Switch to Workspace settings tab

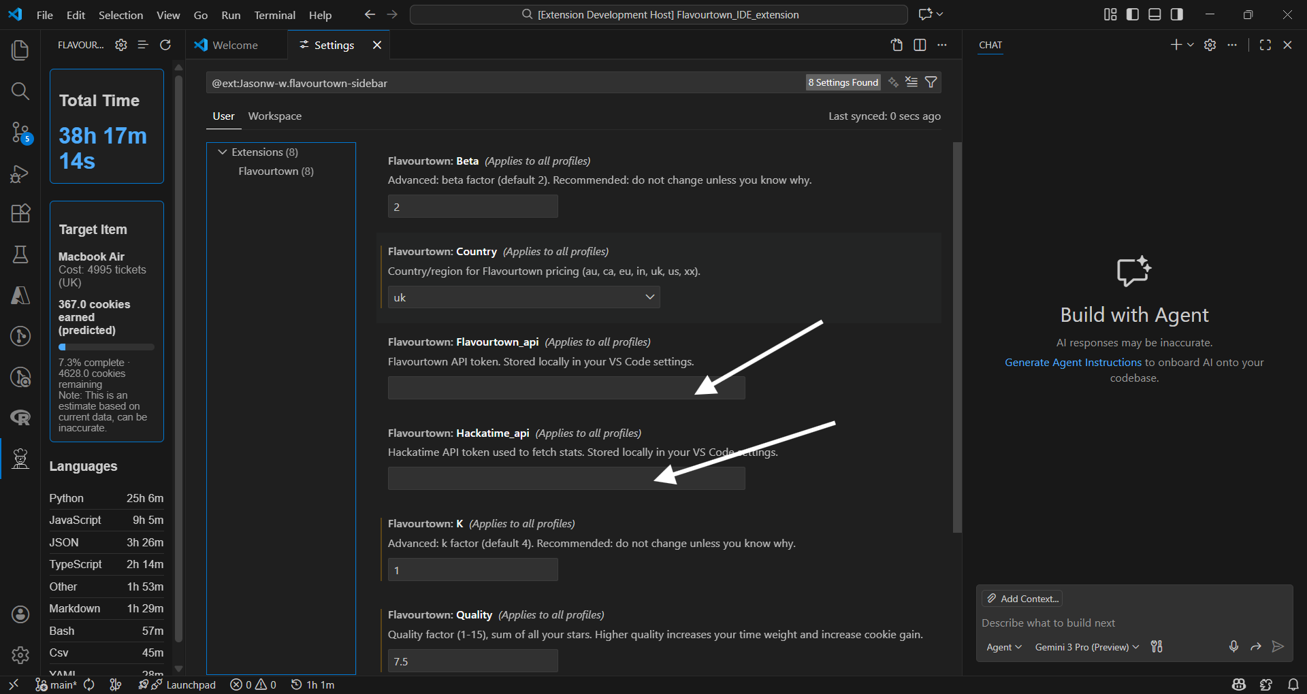(x=274, y=116)
